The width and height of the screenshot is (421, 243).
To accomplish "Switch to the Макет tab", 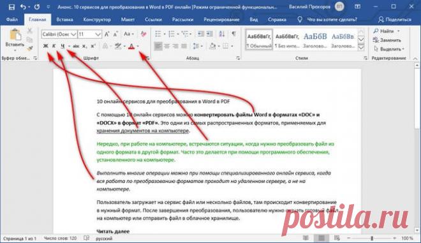I will [x=128, y=19].
